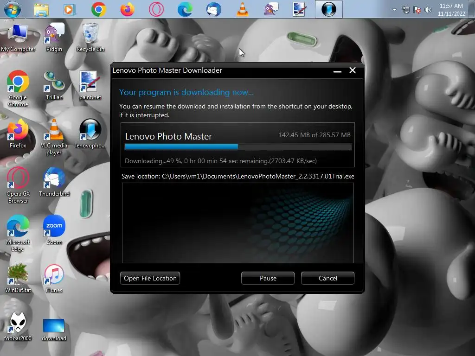This screenshot has width=475, height=356.
Task: Close the Lenovo Photo Master Downloader window
Action: tap(353, 70)
